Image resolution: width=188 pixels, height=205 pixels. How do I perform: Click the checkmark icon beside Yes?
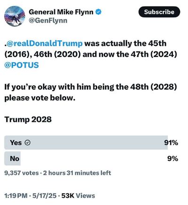click(28, 143)
